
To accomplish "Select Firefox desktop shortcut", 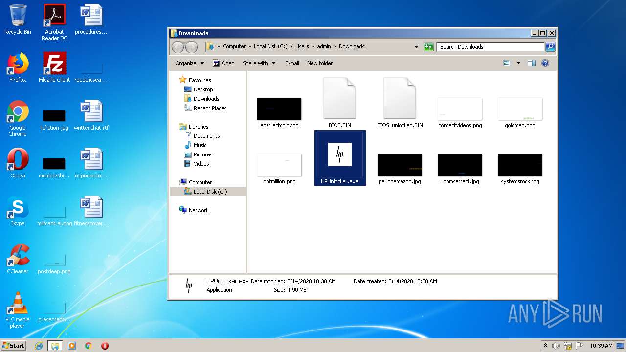I will click(18, 67).
